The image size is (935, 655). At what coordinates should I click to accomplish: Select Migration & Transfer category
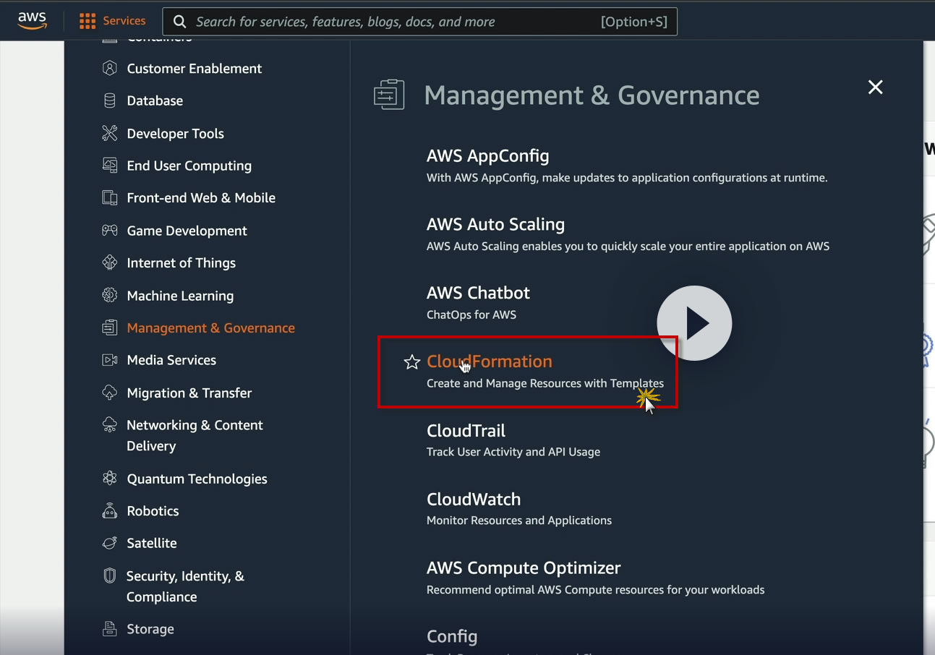(x=189, y=393)
